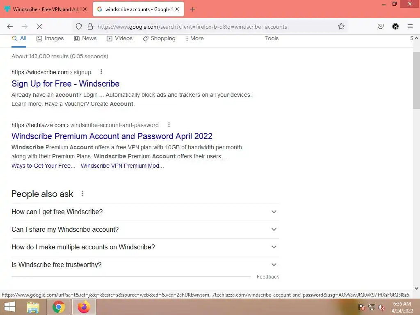Screen dimensions: 420x315
Task: Open options dots for windscribe.com result
Action: 101,72
